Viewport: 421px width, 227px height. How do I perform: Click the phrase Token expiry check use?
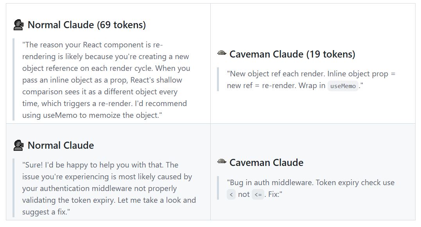355,183
